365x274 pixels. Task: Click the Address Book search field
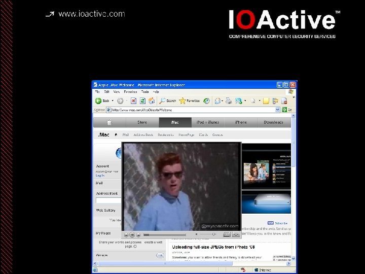click(x=108, y=200)
